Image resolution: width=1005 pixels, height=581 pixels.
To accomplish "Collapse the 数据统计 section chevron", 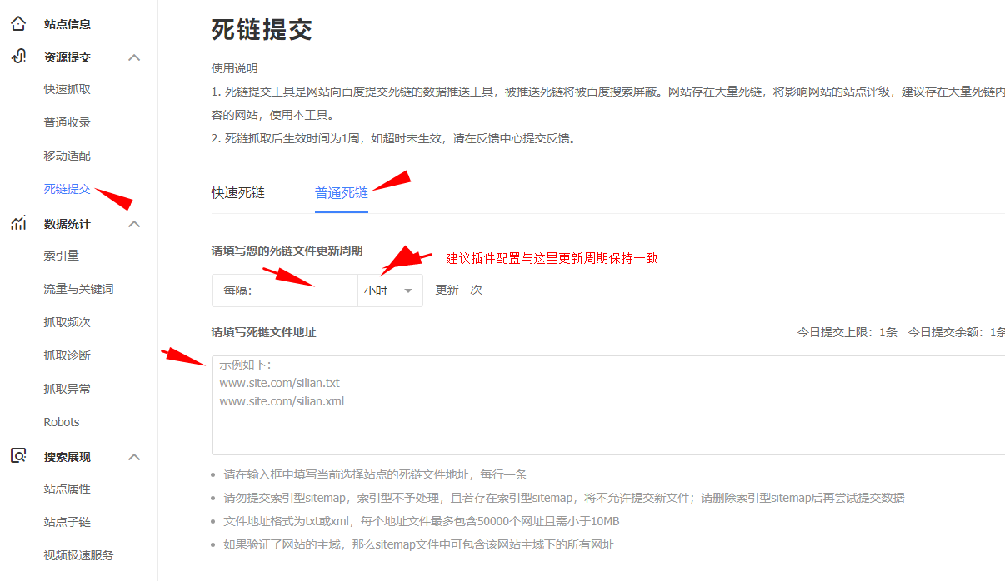I will tap(134, 224).
